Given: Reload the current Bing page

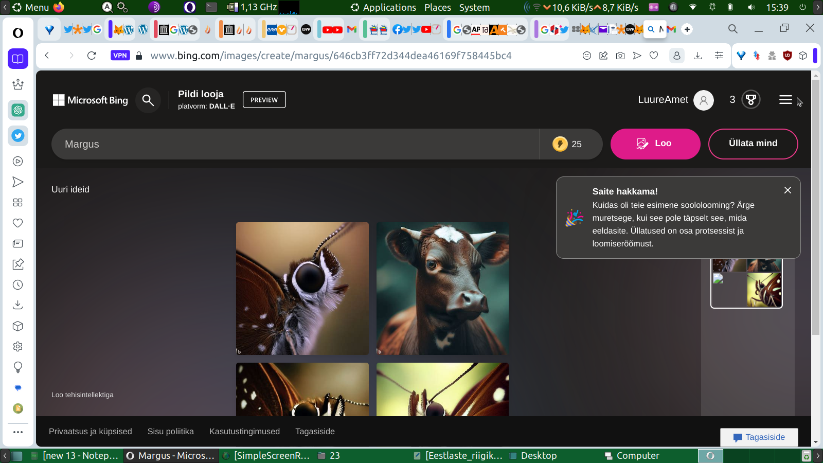Looking at the screenshot, I should [92, 56].
